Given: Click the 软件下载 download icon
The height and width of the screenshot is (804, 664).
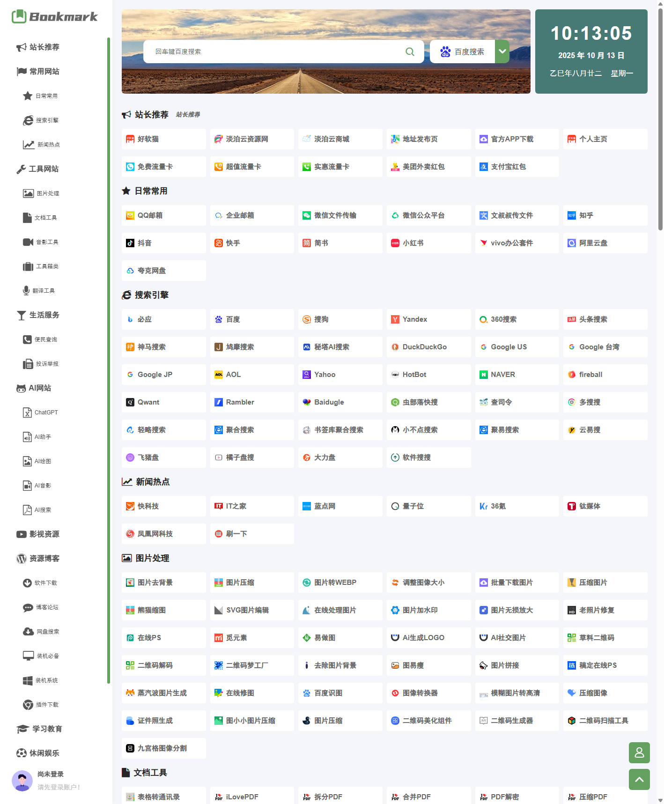Looking at the screenshot, I should click(27, 583).
